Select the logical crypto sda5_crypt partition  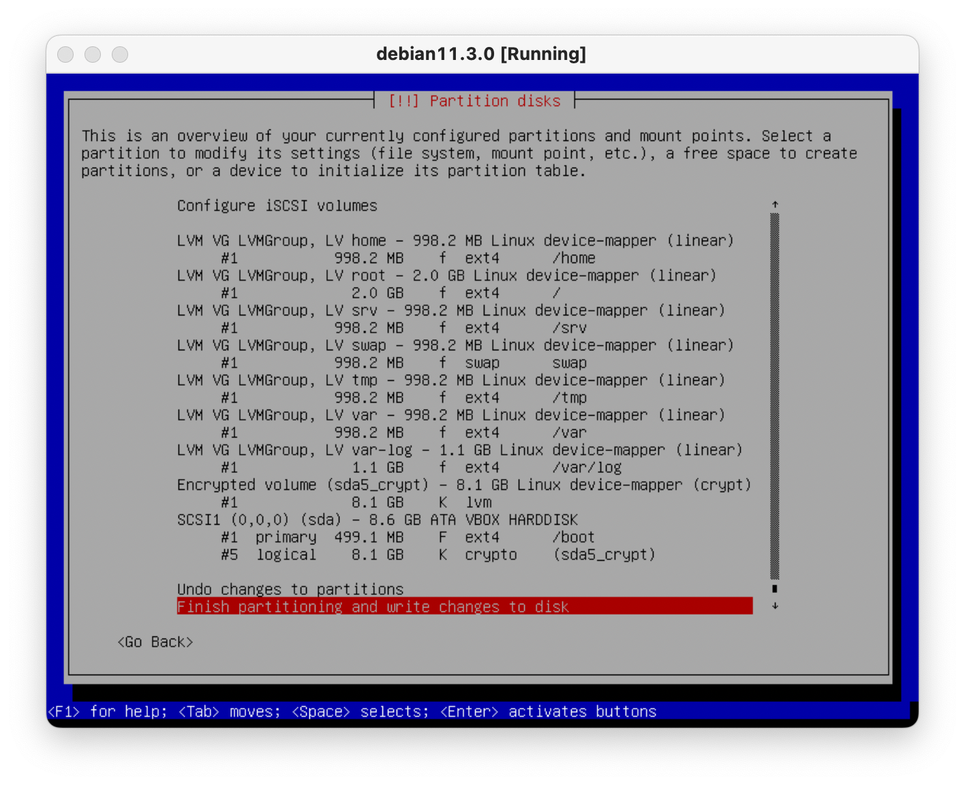(x=438, y=555)
